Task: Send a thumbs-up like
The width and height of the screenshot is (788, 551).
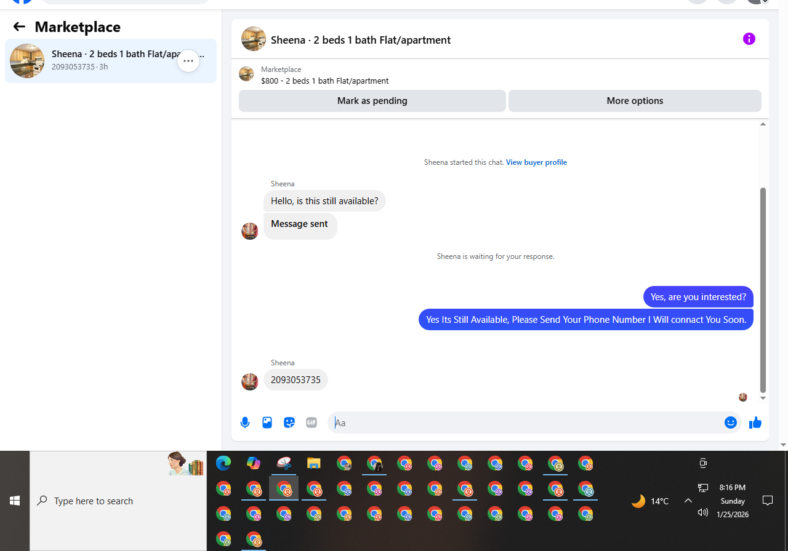Action: point(755,422)
